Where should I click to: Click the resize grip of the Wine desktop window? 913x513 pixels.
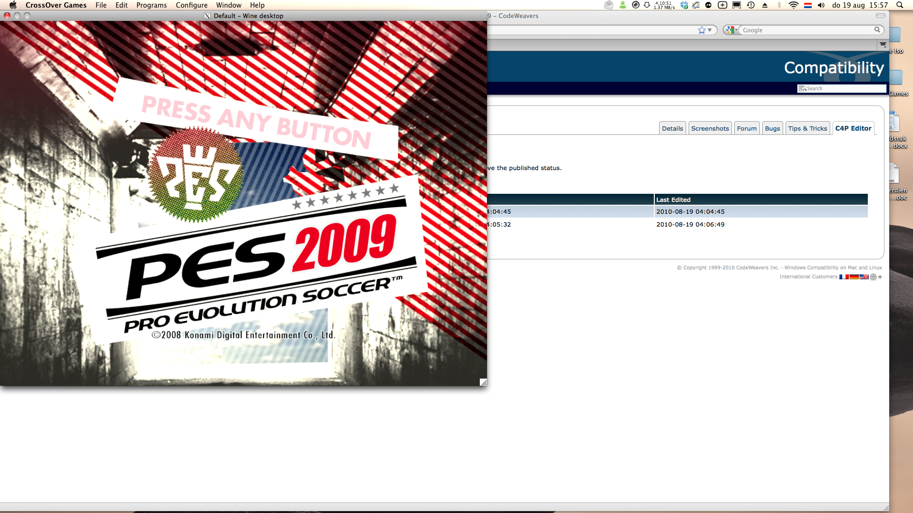tap(483, 382)
